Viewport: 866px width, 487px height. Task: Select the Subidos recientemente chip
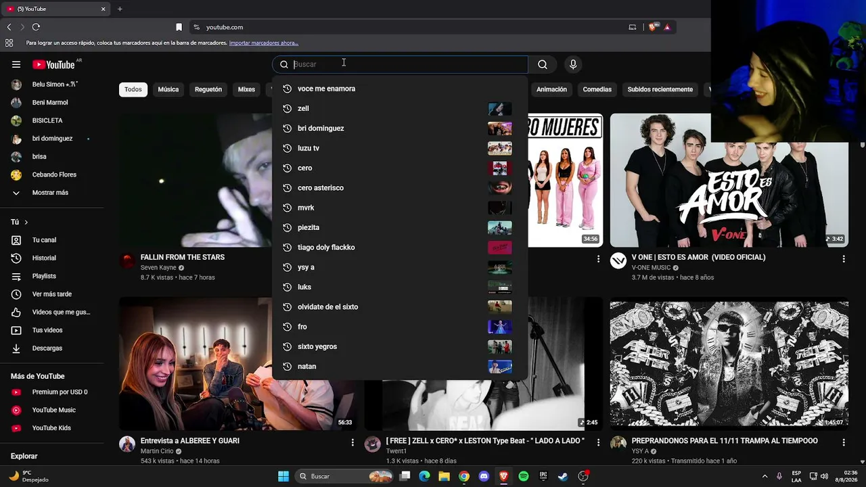660,89
